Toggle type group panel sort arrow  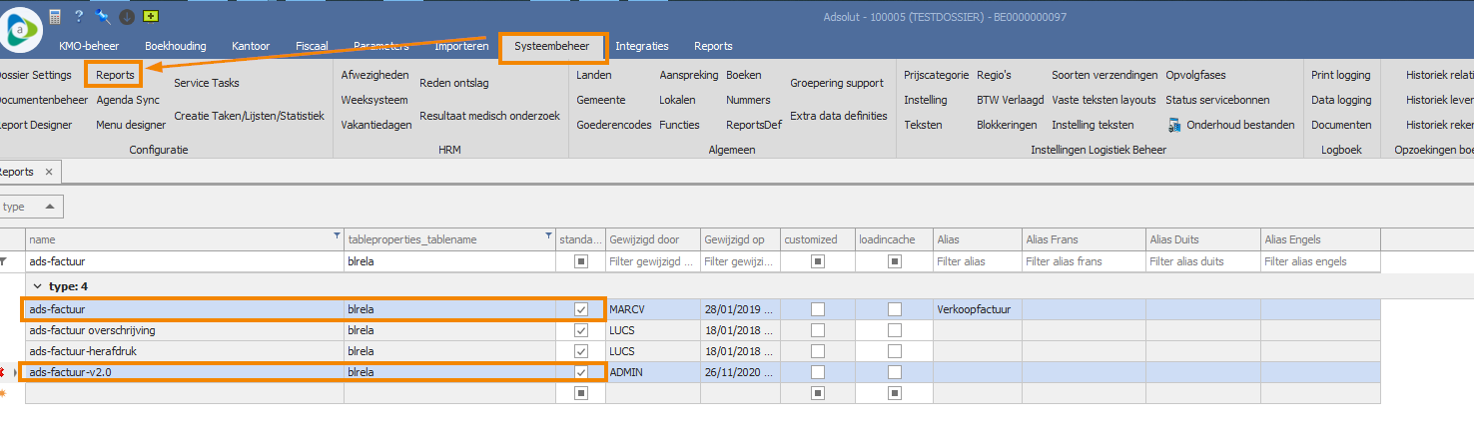(50, 207)
